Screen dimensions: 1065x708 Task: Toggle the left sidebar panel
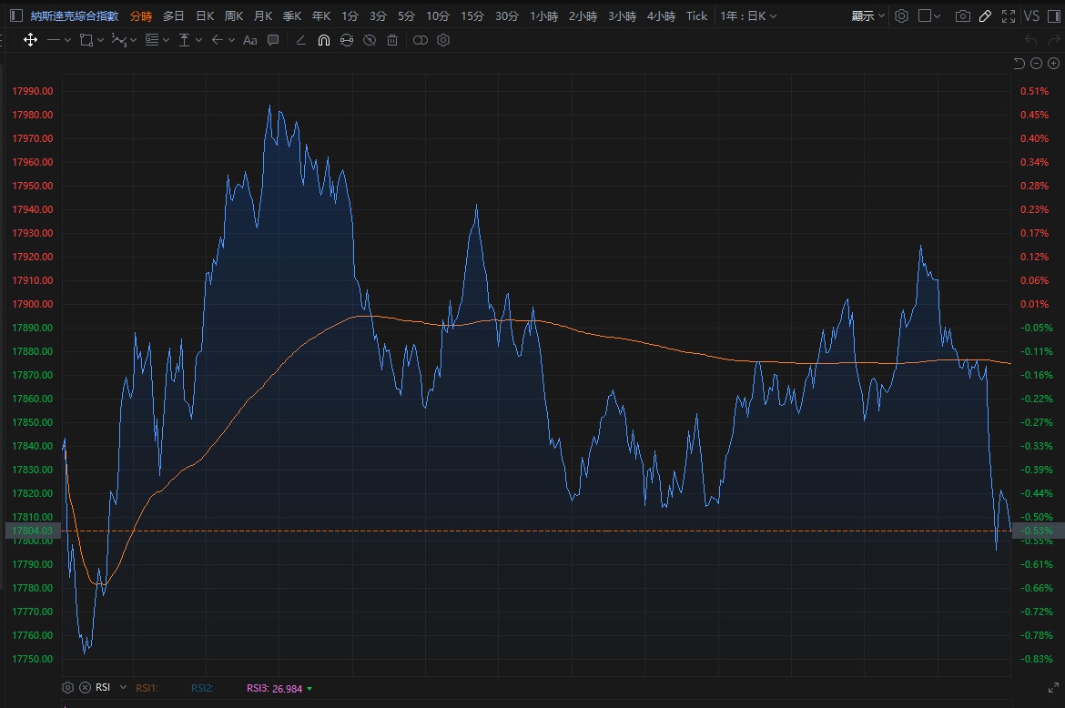tap(15, 16)
